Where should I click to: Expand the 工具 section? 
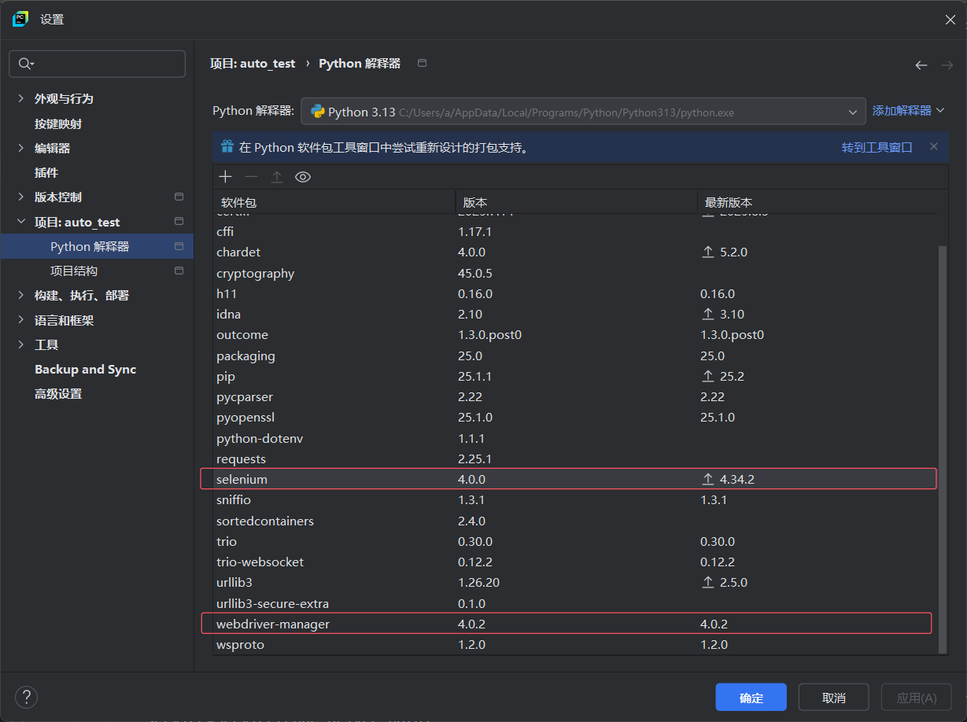20,344
